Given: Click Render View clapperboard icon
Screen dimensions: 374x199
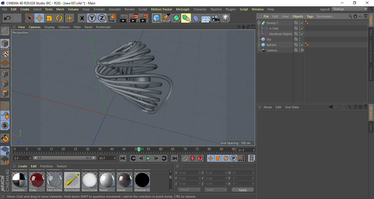Looking at the screenshot, I should (124, 18).
